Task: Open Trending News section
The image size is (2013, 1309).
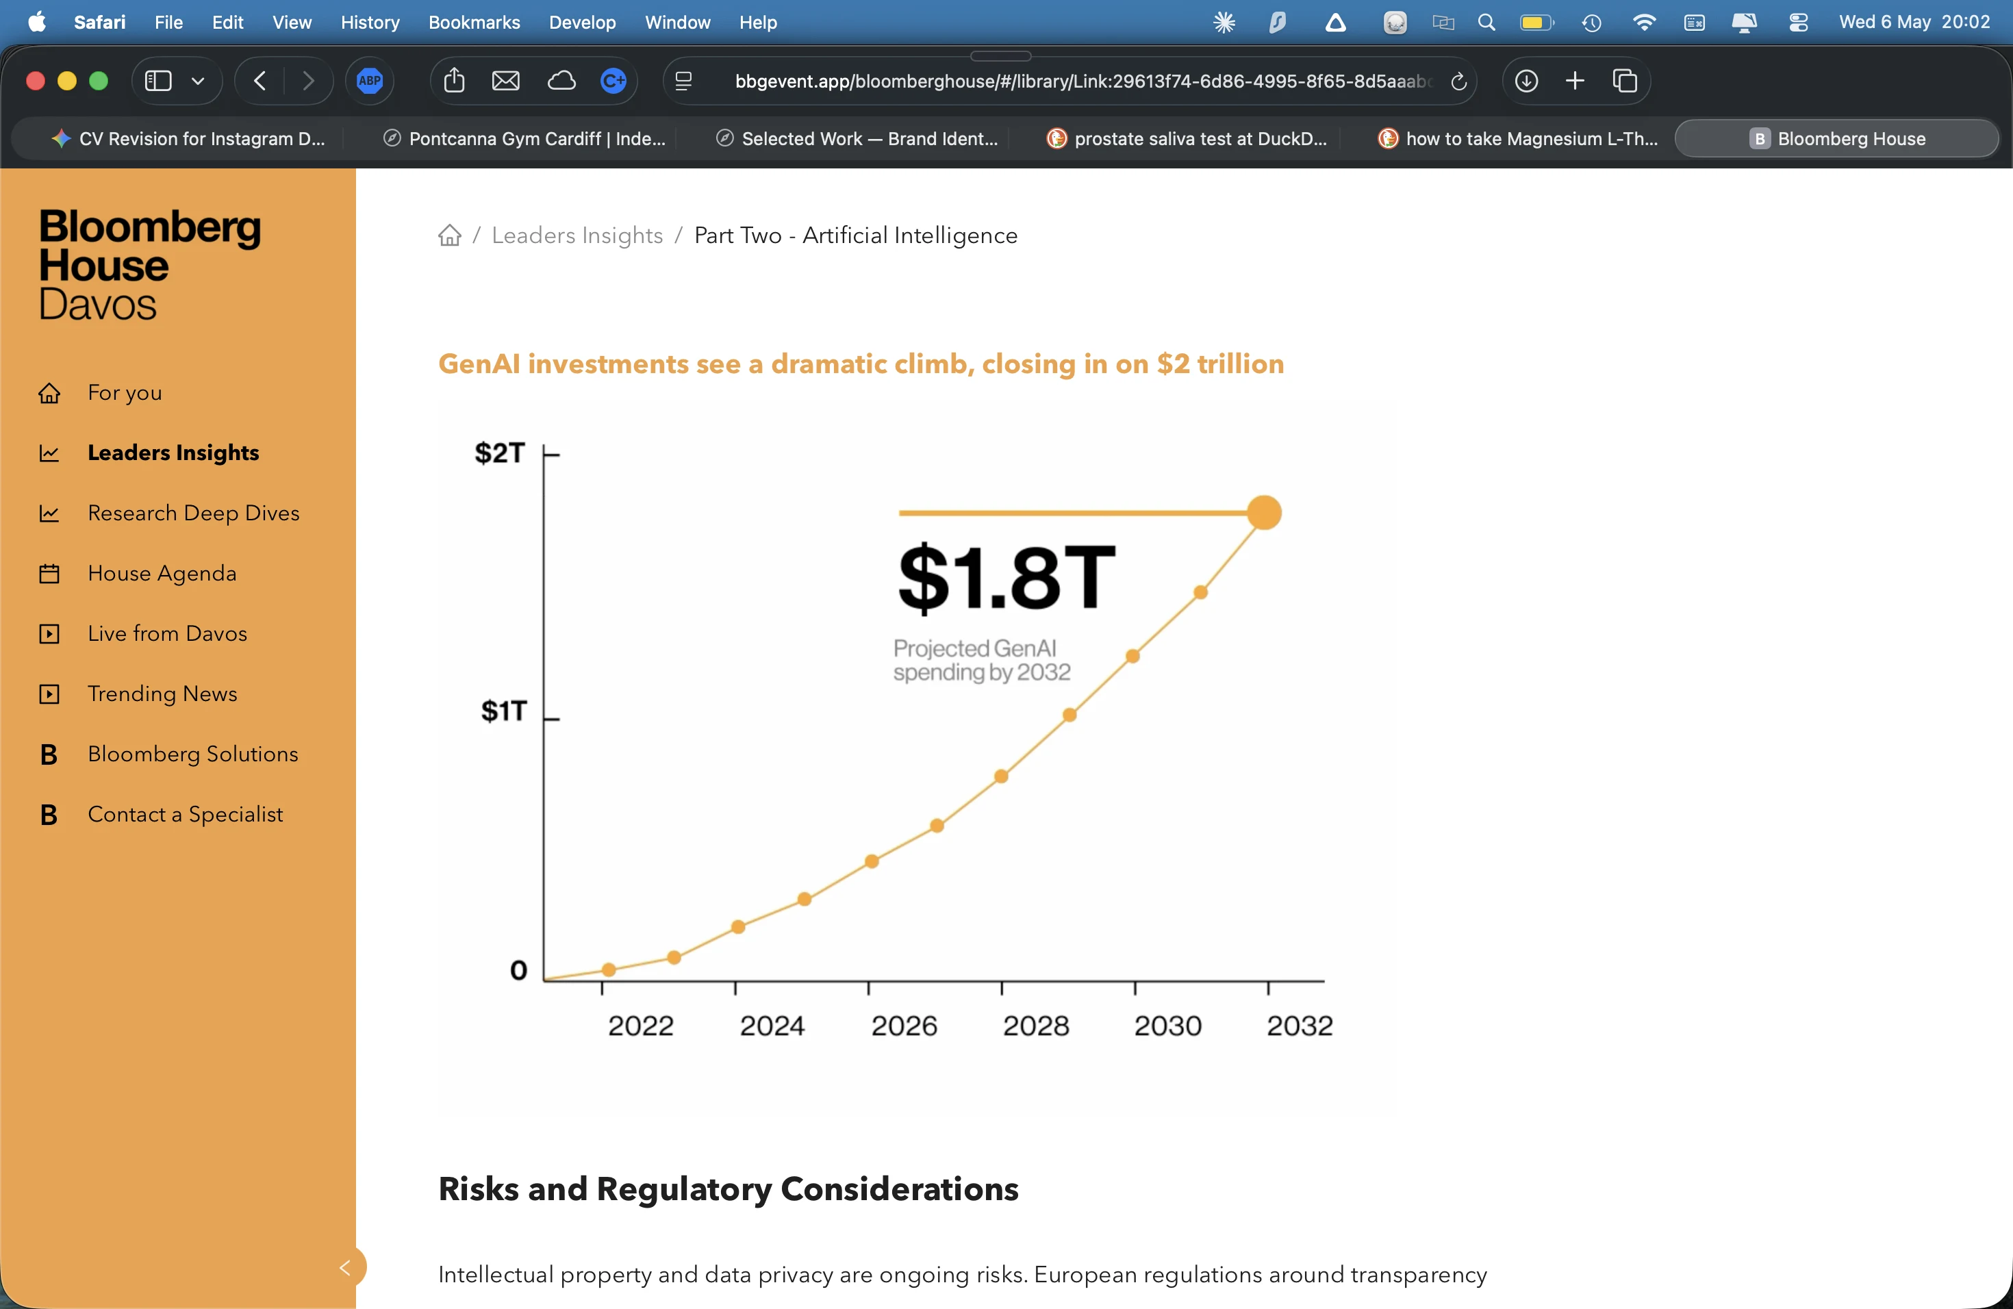Action: [x=162, y=694]
